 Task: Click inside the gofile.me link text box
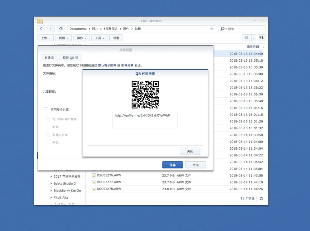click(145, 120)
